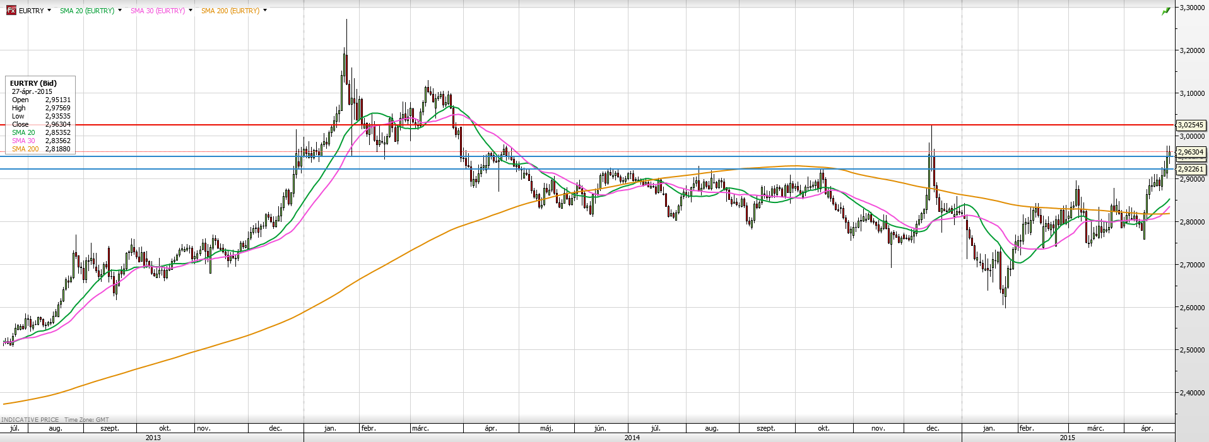Open the SMA 200 (EURTRY) dropdown arrow
The image size is (1209, 442).
[x=265, y=10]
